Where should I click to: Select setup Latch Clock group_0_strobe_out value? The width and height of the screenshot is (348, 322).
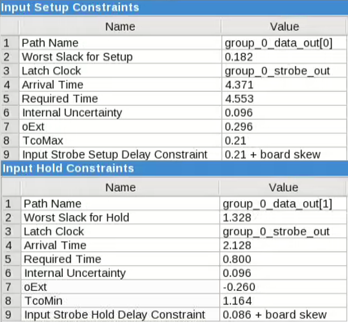[x=277, y=71]
